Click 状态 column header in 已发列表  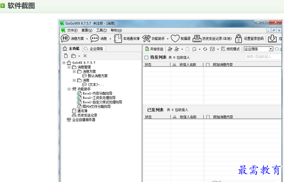[x=157, y=117]
